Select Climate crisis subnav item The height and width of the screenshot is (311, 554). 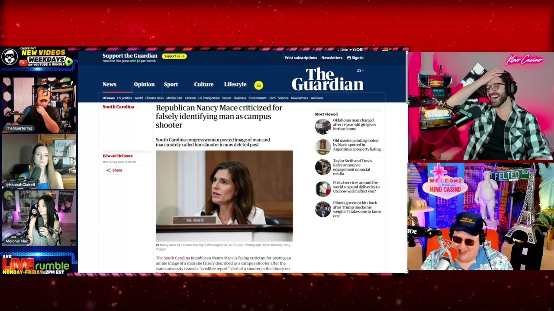155,98
